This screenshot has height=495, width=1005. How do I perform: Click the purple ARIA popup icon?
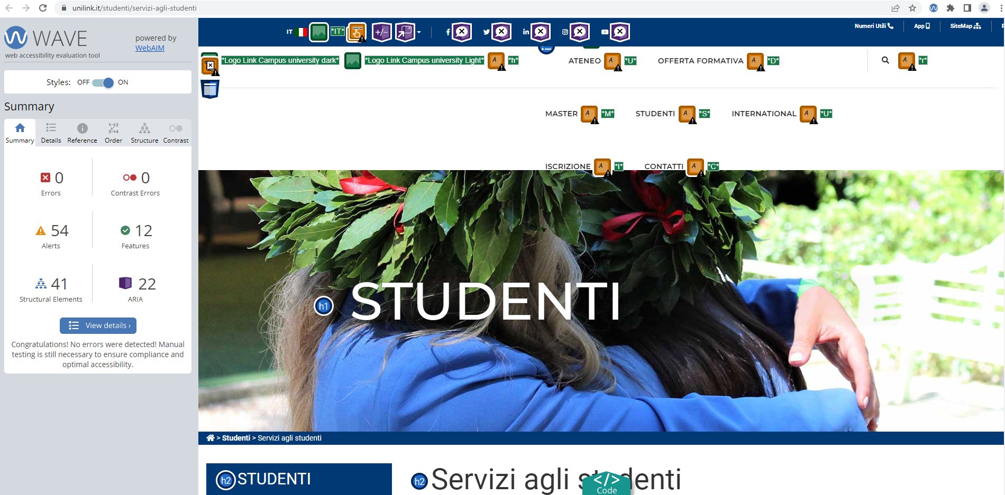coord(405,32)
